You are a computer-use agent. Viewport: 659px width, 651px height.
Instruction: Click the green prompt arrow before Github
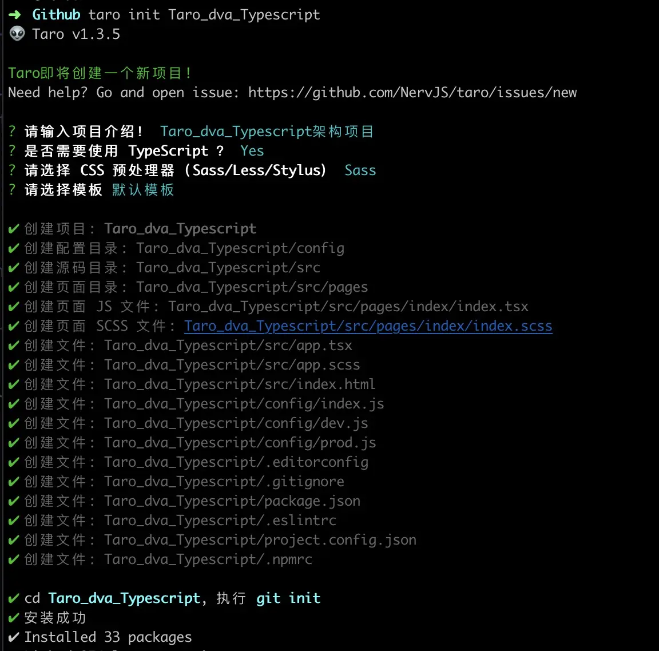(15, 15)
